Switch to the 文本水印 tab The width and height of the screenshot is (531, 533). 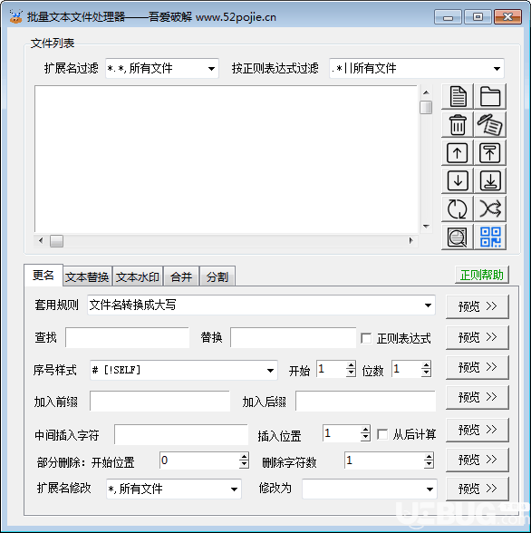click(x=138, y=277)
